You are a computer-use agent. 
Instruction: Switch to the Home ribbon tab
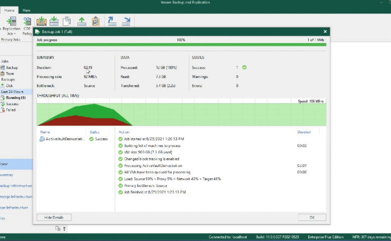click(x=9, y=10)
